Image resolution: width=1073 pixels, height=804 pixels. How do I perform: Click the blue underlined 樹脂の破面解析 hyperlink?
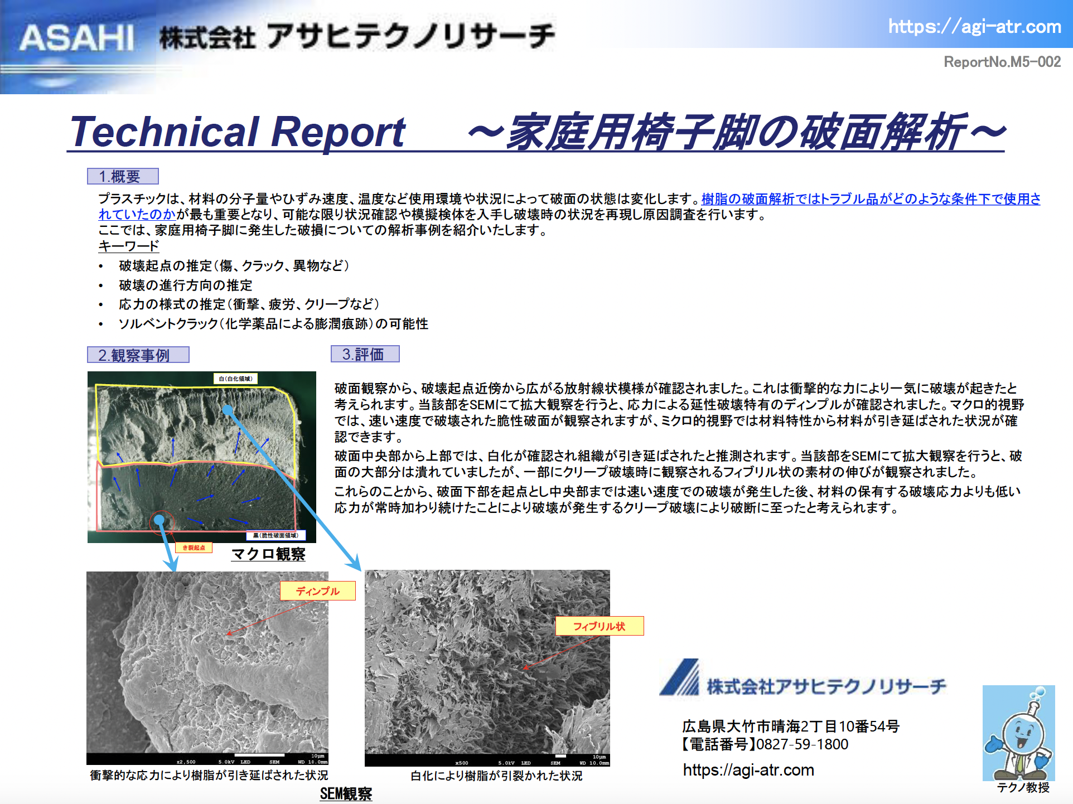871,199
